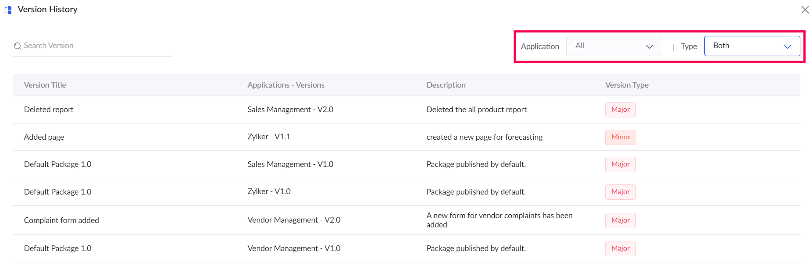Close the Version History panel
810x269 pixels.
805,10
